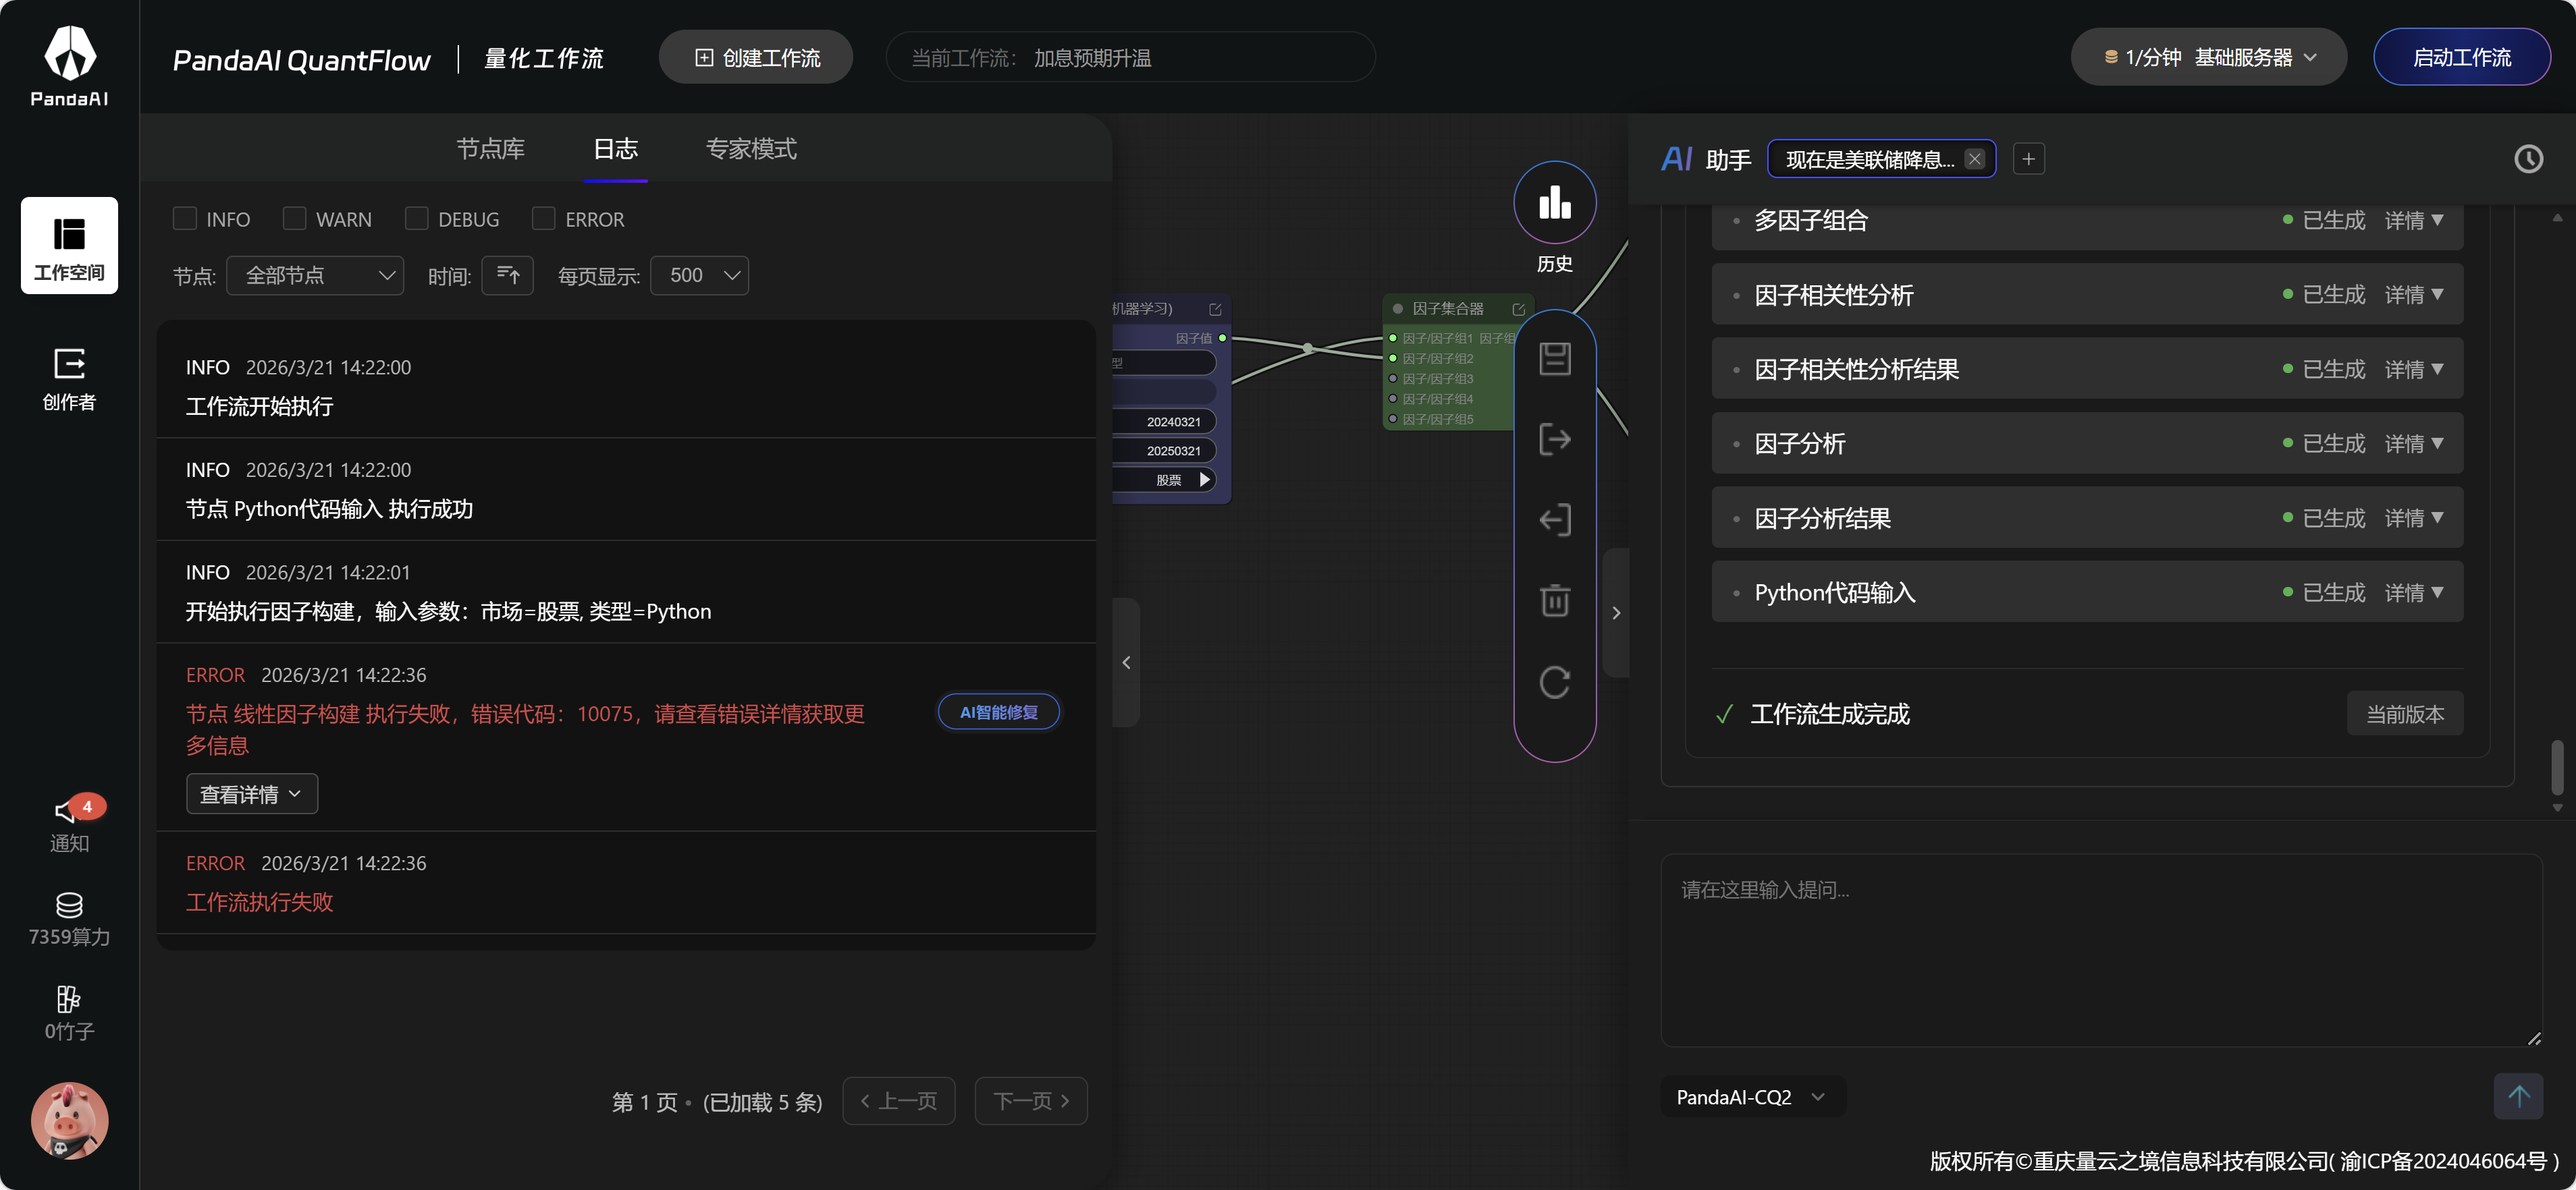Click the refresh icon in vertical toolbar

click(1554, 683)
